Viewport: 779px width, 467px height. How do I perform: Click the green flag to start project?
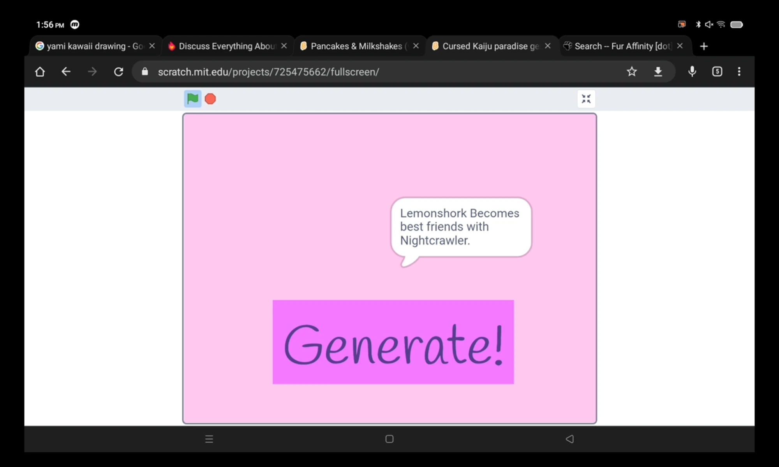pos(192,99)
